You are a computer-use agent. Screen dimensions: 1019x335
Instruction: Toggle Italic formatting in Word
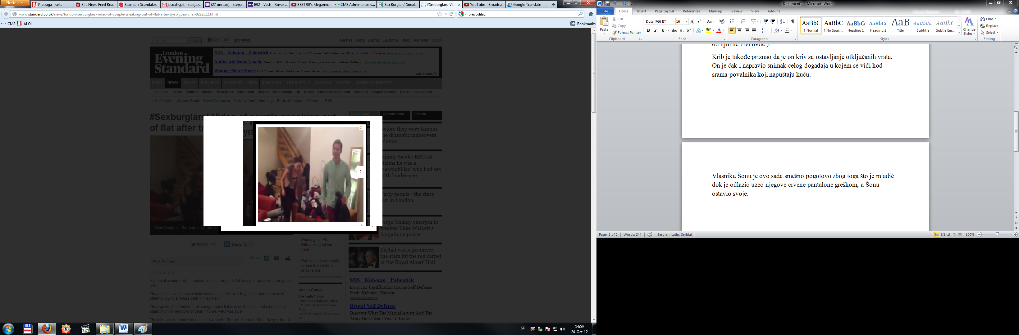pos(656,30)
